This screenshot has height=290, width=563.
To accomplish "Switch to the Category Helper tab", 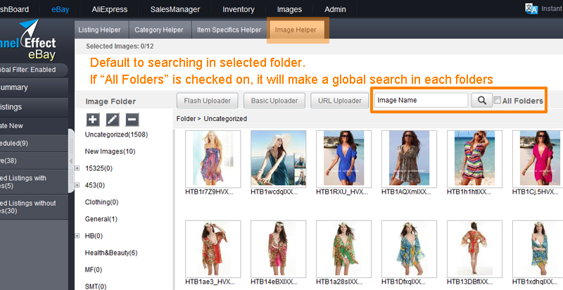I will 159,30.
